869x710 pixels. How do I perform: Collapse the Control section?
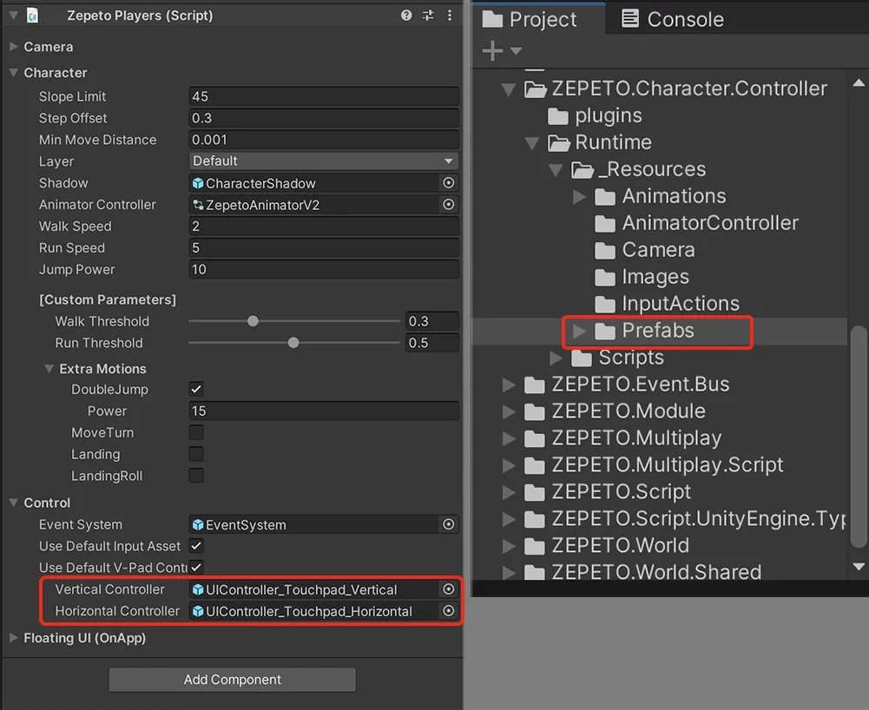(x=14, y=503)
